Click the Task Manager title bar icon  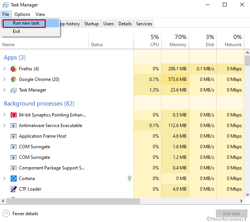pyautogui.click(x=6, y=5)
